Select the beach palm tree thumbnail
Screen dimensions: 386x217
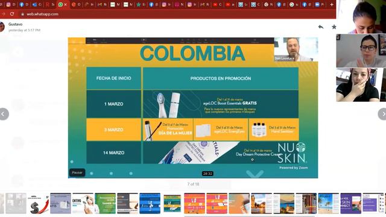pyautogui.click(x=328, y=203)
